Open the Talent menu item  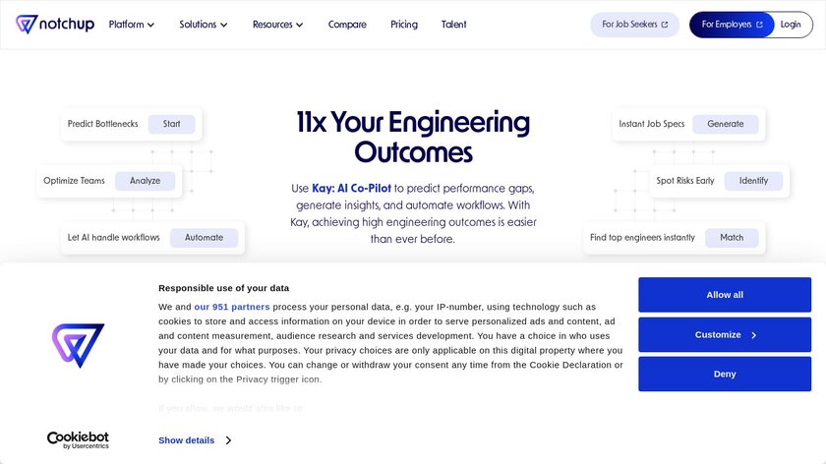coord(454,25)
